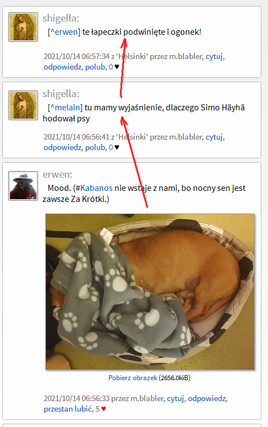
Task: Click 'cytuj' on erwen's Mood post
Action: (x=176, y=398)
